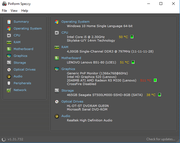Click version number v1.31.732 in status bar
The width and height of the screenshot is (180, 143).
click(x=15, y=139)
